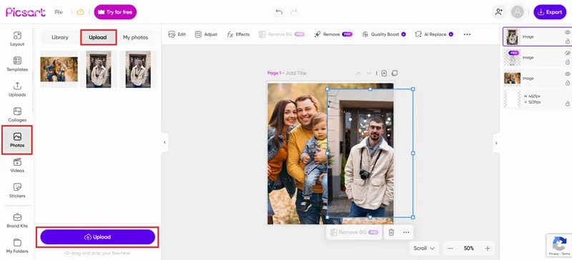Open the AI Replace tool
This screenshot has height=260, width=572.
tap(434, 34)
